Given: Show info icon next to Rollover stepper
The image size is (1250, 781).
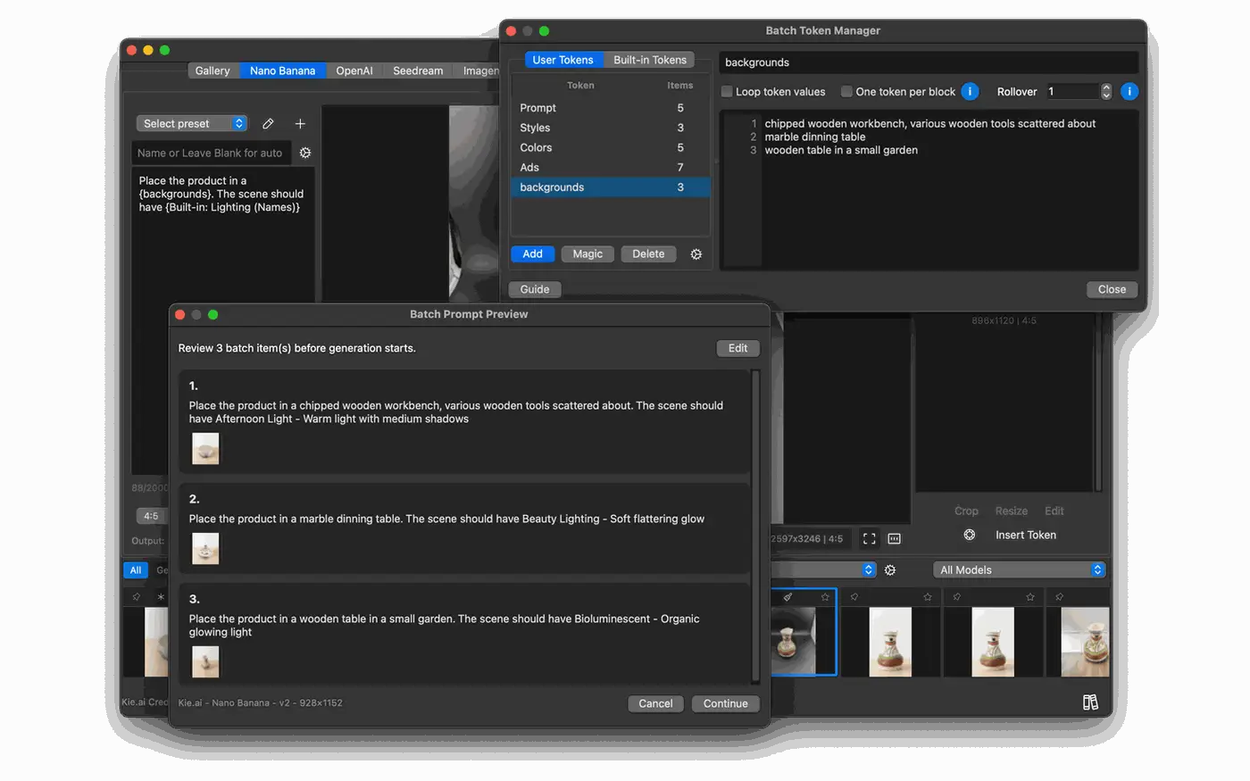Looking at the screenshot, I should click(1129, 91).
